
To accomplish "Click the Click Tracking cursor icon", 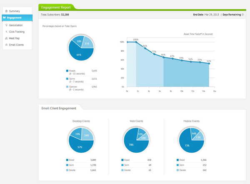I will coord(6,32).
